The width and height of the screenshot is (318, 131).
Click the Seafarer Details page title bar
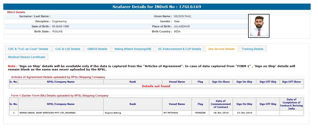[157, 7]
